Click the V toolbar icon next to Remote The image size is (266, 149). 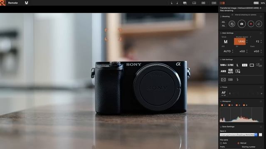(26, 3)
